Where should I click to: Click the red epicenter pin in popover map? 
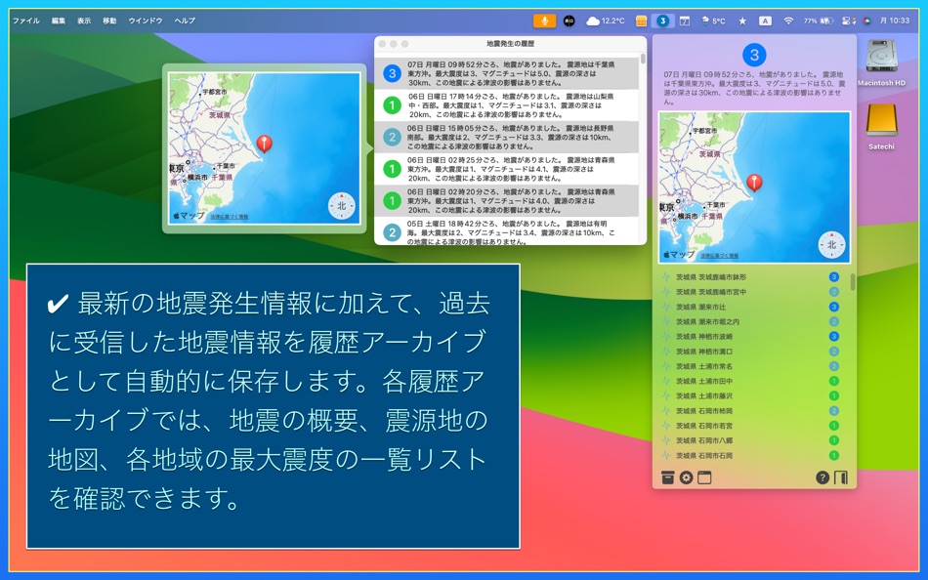coord(264,144)
